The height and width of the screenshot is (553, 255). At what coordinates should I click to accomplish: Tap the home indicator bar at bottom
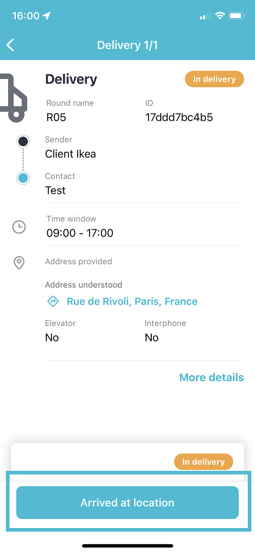(x=127, y=545)
